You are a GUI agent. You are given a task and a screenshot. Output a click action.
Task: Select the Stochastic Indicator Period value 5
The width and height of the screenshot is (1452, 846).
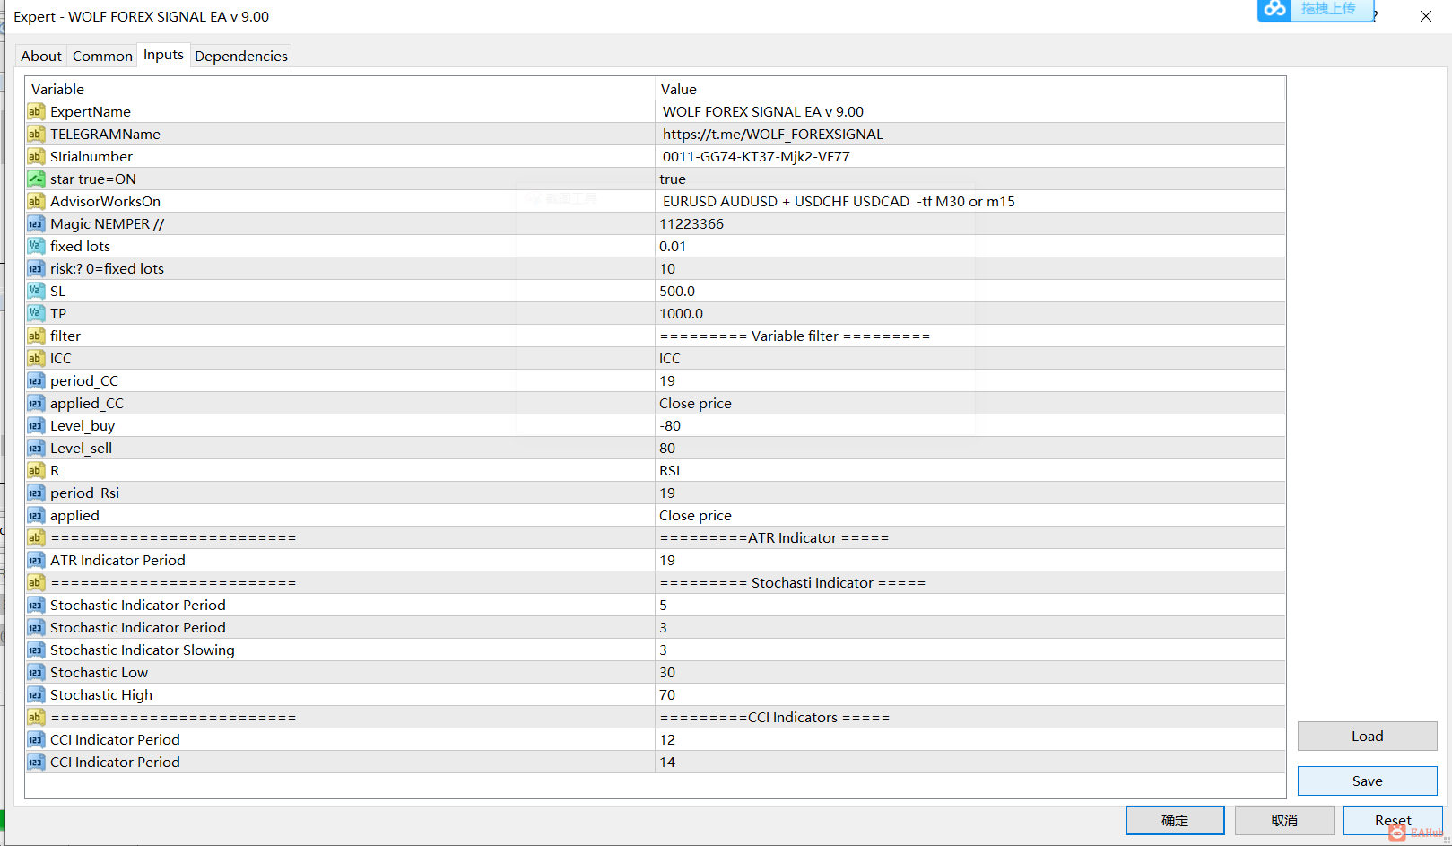[x=664, y=605]
